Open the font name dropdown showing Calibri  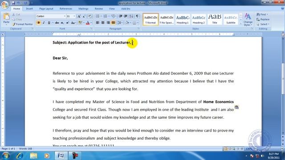coord(64,16)
